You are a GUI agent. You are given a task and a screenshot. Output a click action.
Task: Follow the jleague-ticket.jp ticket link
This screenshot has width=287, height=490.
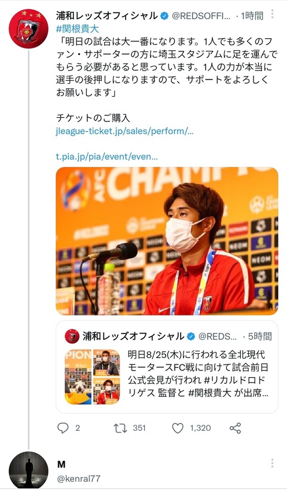point(125,131)
